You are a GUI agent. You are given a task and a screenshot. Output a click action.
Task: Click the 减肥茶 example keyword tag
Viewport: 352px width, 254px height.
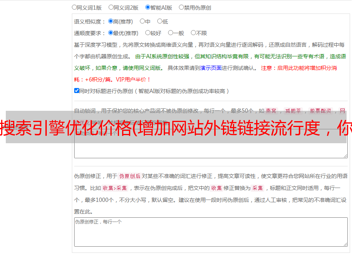(293, 111)
